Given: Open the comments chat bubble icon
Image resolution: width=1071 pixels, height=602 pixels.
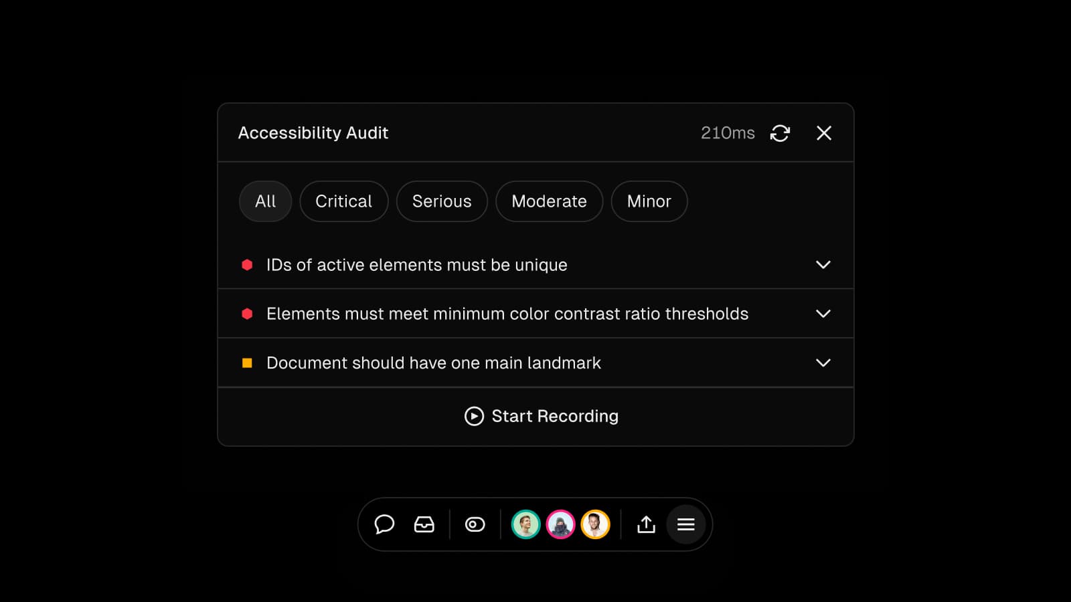Looking at the screenshot, I should (385, 524).
